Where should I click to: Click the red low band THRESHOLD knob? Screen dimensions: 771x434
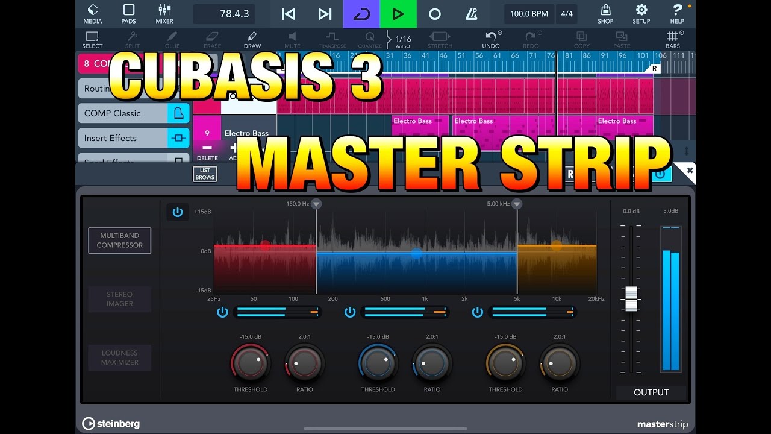(x=251, y=363)
